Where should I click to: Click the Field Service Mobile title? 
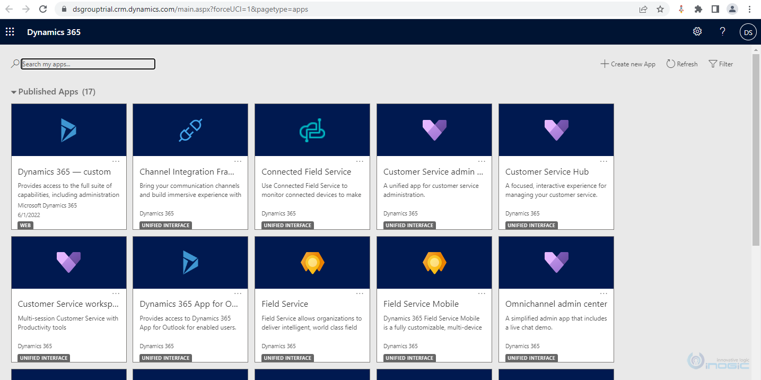pyautogui.click(x=421, y=304)
